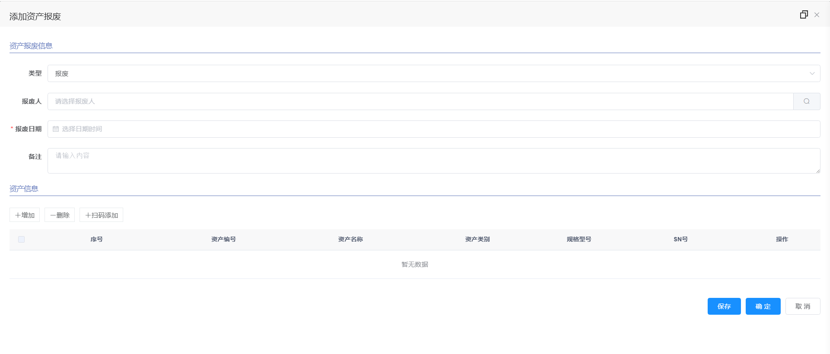Open the 类型 dropdown showing 报废
830x354 pixels.
pyautogui.click(x=434, y=73)
